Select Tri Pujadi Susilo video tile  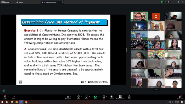(x=139, y=16)
